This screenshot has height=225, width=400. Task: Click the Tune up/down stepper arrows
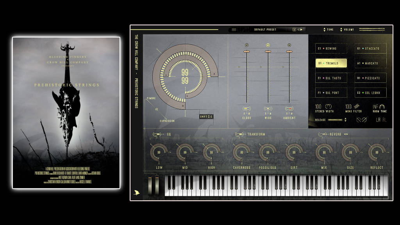tap(324, 30)
